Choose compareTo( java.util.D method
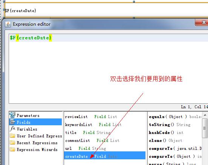This screenshot has height=165, width=208. (175, 148)
